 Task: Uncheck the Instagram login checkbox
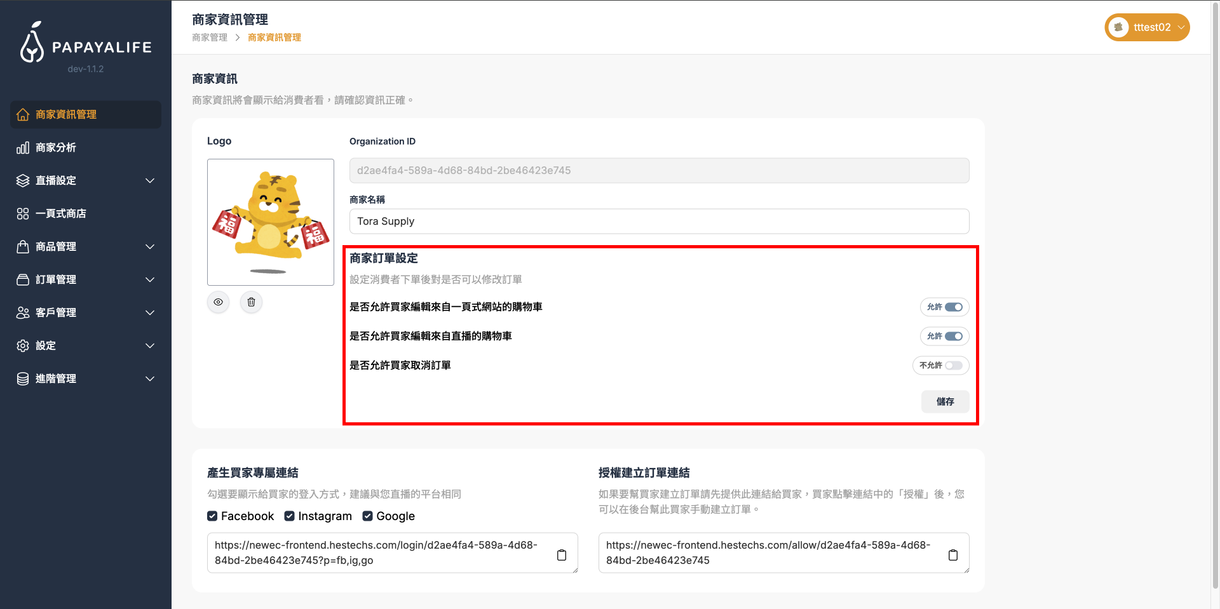tap(290, 516)
